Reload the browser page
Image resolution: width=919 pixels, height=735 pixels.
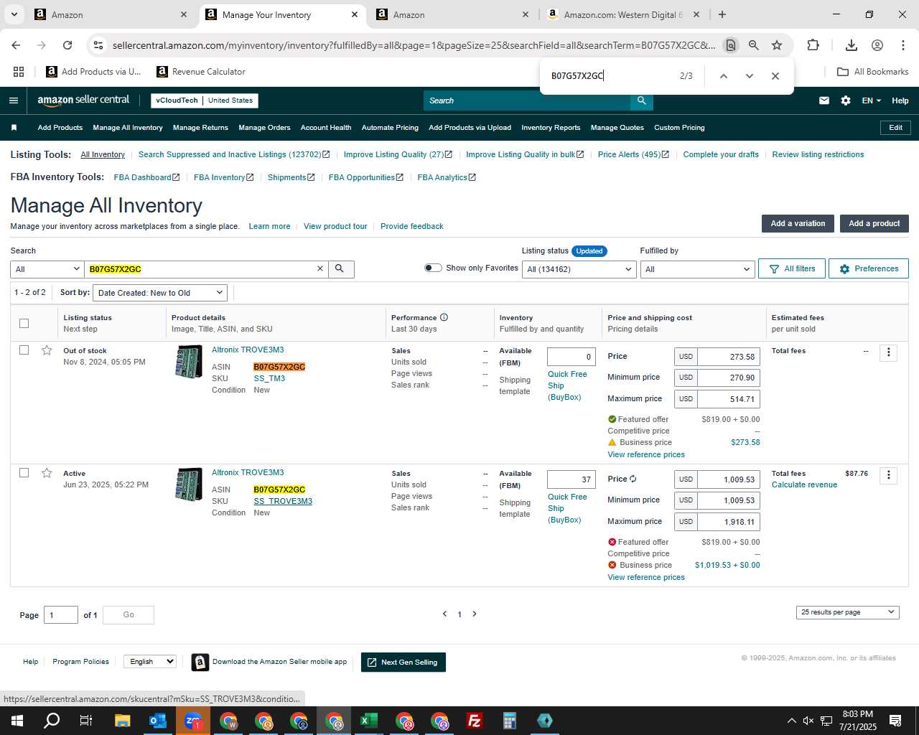pyautogui.click(x=67, y=45)
